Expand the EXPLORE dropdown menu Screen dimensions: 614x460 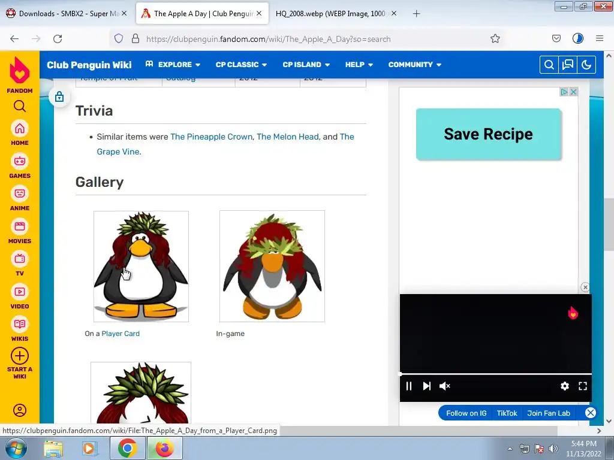coord(173,65)
